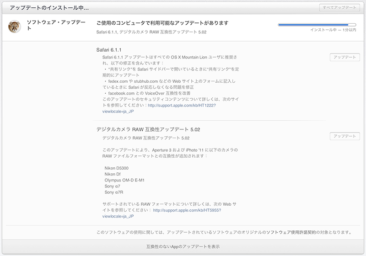The height and width of the screenshot is (256, 366).
Task: Click the Nikon D5300 entry
Action: coord(117,168)
